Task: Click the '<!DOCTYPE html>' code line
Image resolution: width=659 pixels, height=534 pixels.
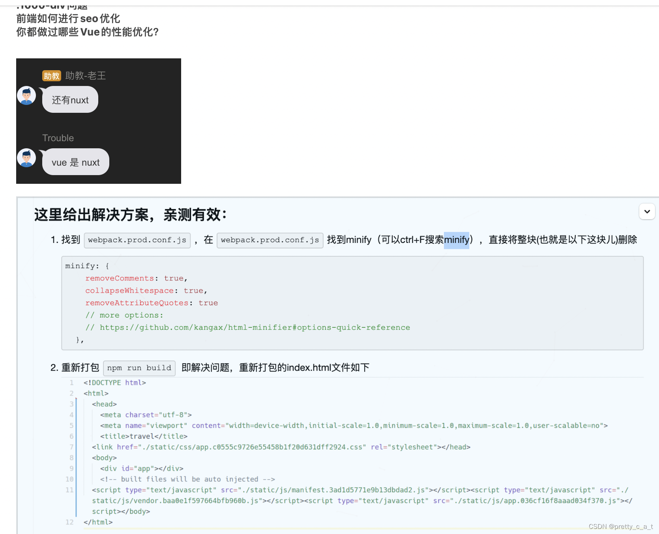Action: [115, 383]
